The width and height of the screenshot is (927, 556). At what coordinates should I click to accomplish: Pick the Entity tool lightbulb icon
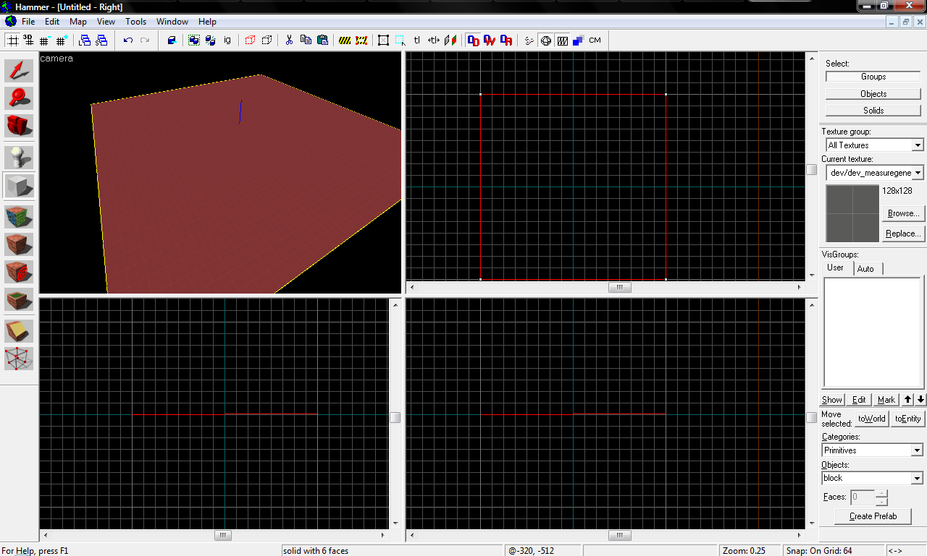(x=19, y=158)
